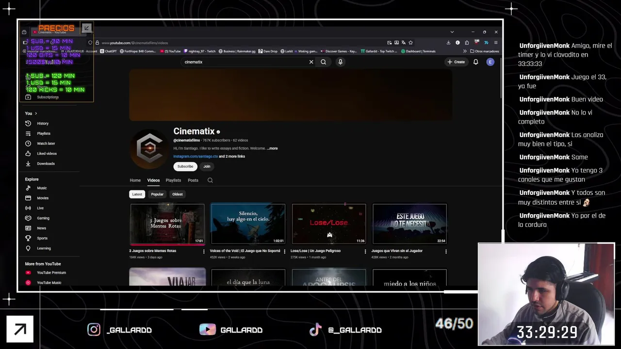Play 'Este juego no te necesita' thumbnail
The height and width of the screenshot is (349, 621).
coord(409,224)
